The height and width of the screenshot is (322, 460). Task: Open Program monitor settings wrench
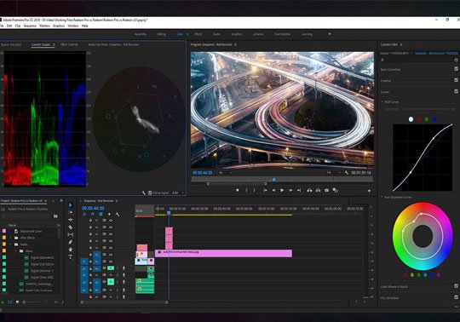347,173
